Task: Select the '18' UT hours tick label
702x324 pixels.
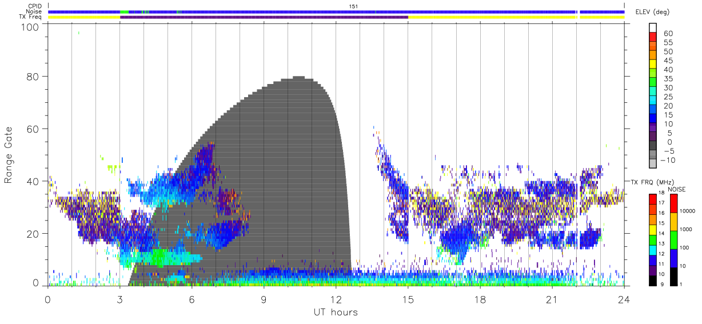Action: pos(480,299)
